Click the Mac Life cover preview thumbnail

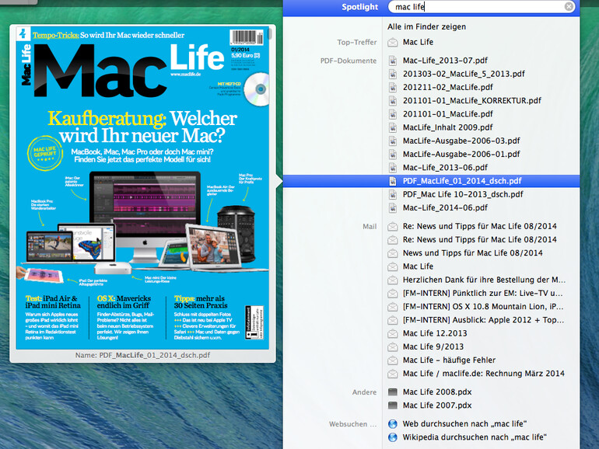142,188
